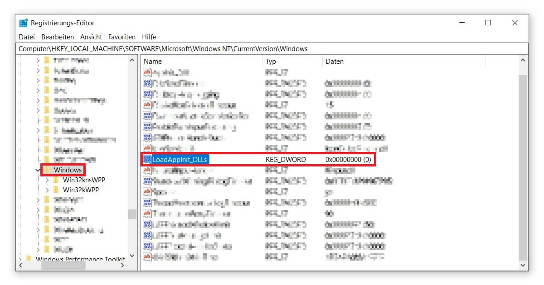Select the LoadAppInit_DLLs value name
The height and width of the screenshot is (285, 544).
[180, 160]
